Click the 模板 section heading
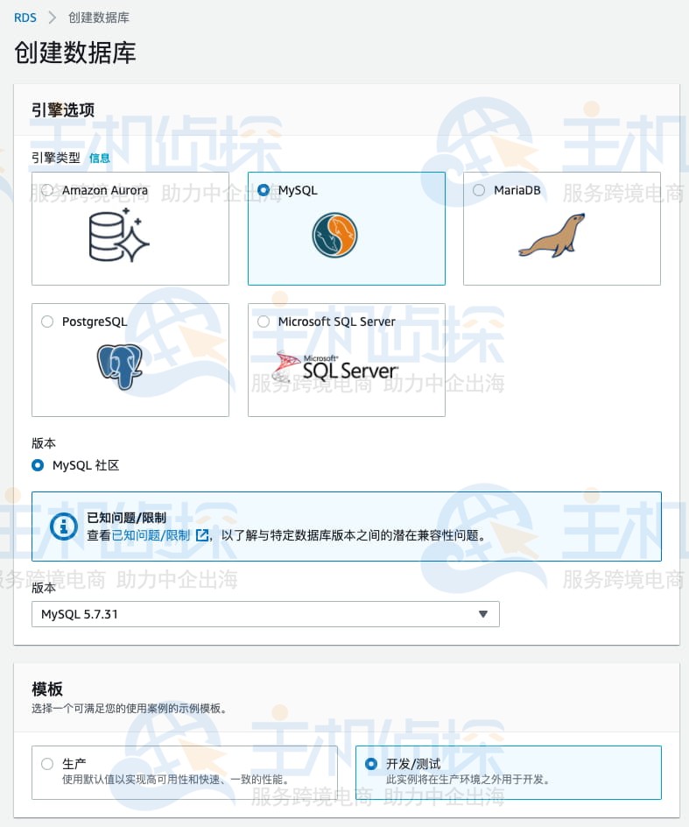 [47, 689]
